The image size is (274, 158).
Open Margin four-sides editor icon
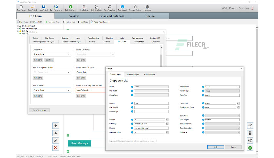pos(167,119)
